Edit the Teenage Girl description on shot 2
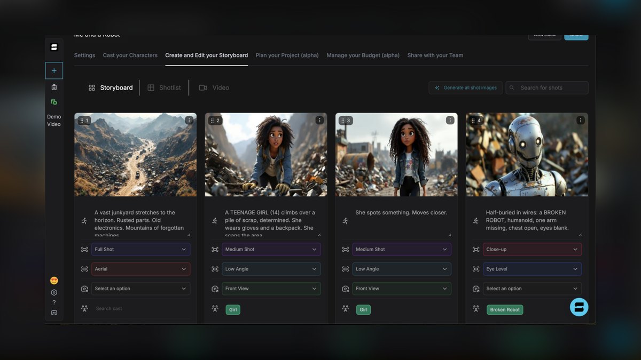Screen dimensions: 641x360 [271, 222]
